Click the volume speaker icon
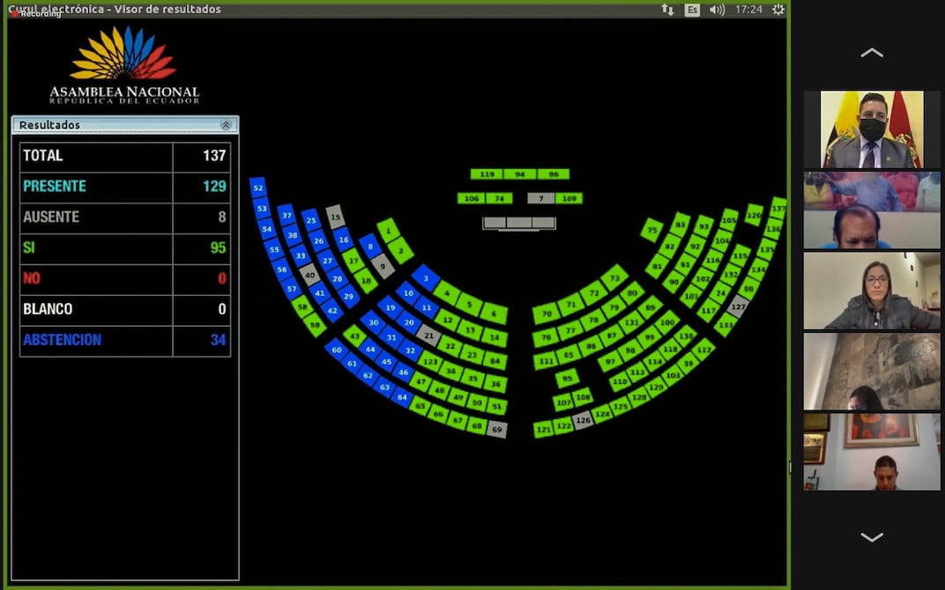 tap(717, 10)
